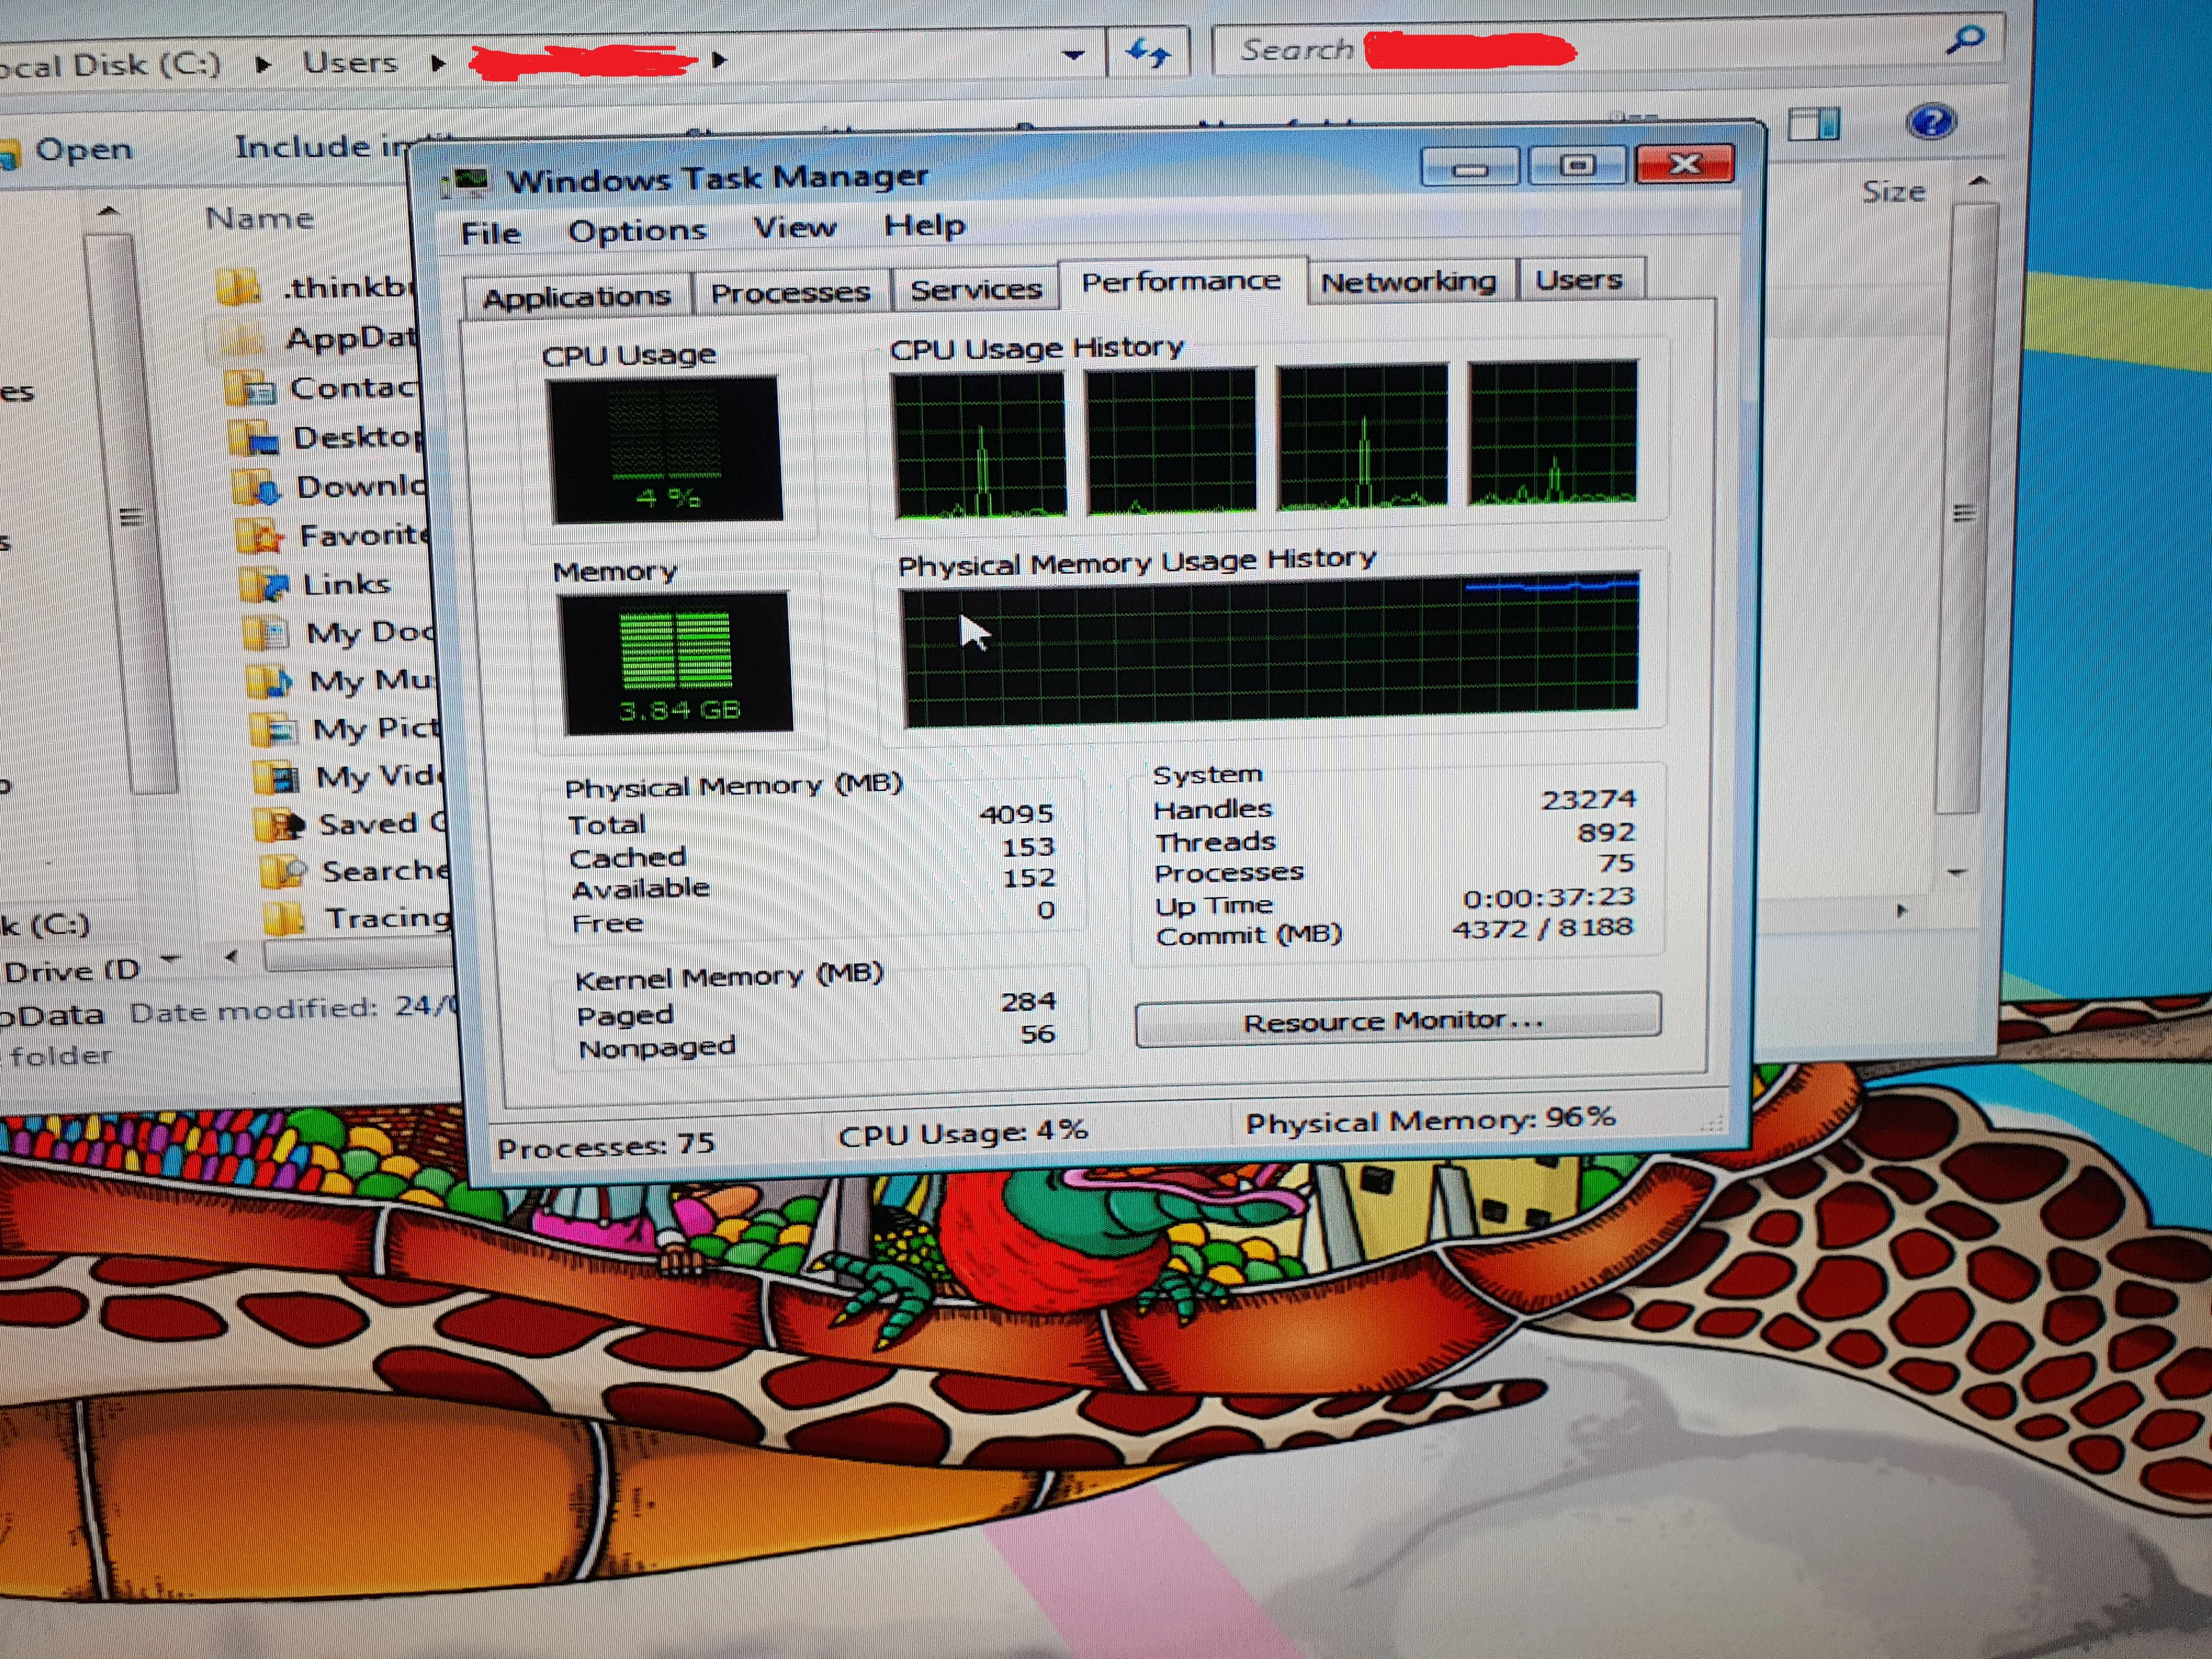Screen dimensions: 2212x1659
Task: Select the Downloads folder icon
Action: point(258,487)
